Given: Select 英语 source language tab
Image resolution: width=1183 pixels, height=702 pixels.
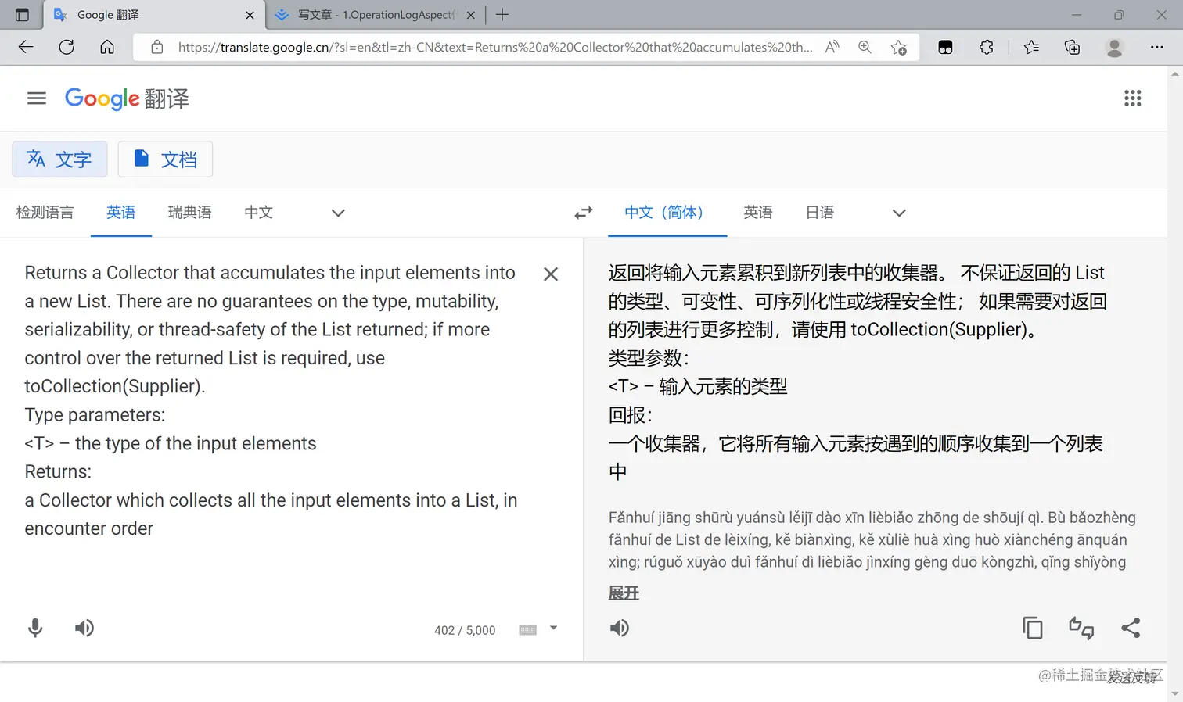Looking at the screenshot, I should [121, 213].
